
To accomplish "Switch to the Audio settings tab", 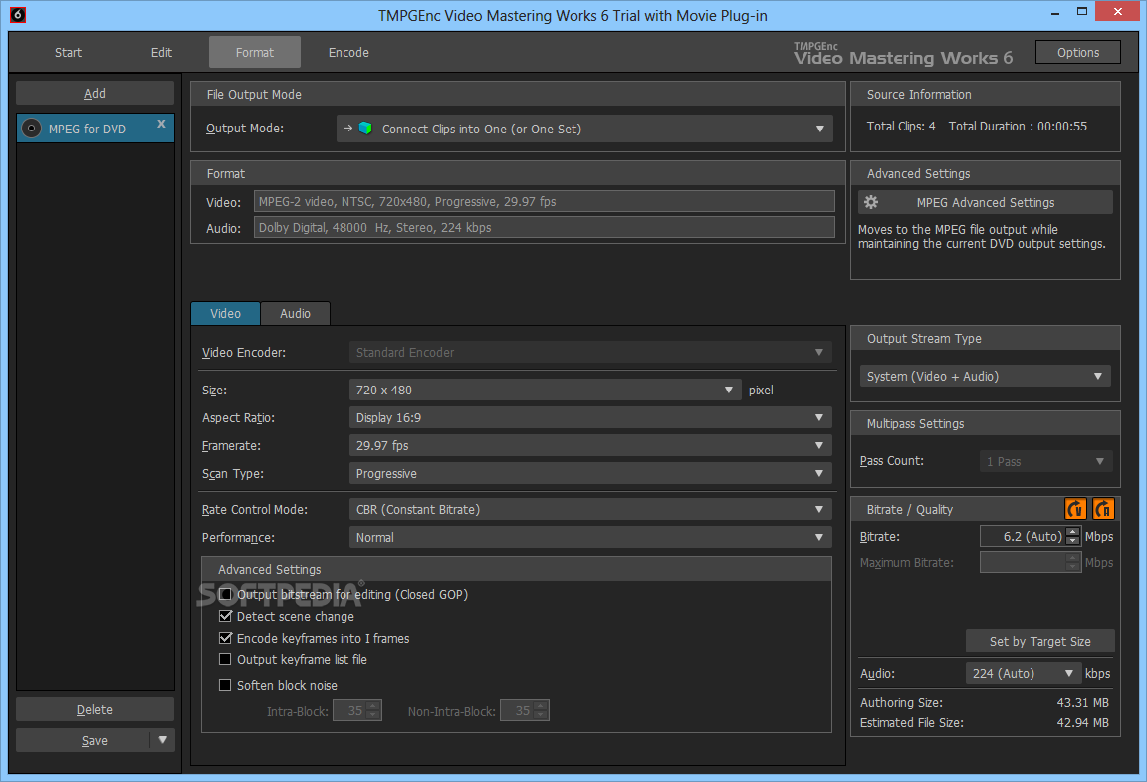I will [295, 313].
